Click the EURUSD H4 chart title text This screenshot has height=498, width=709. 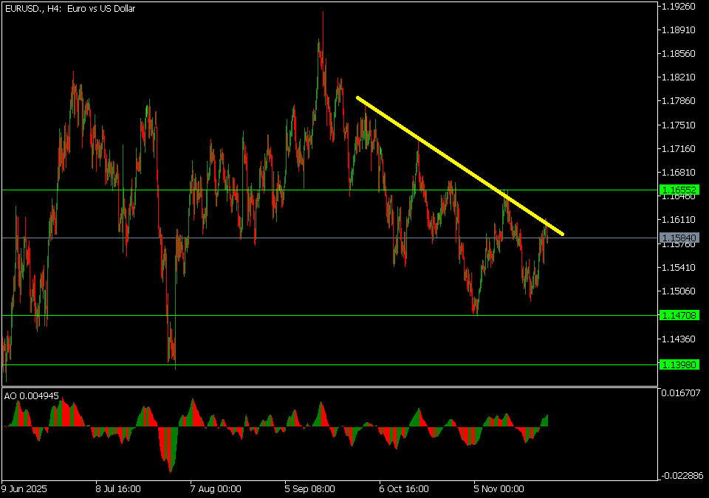60,9
